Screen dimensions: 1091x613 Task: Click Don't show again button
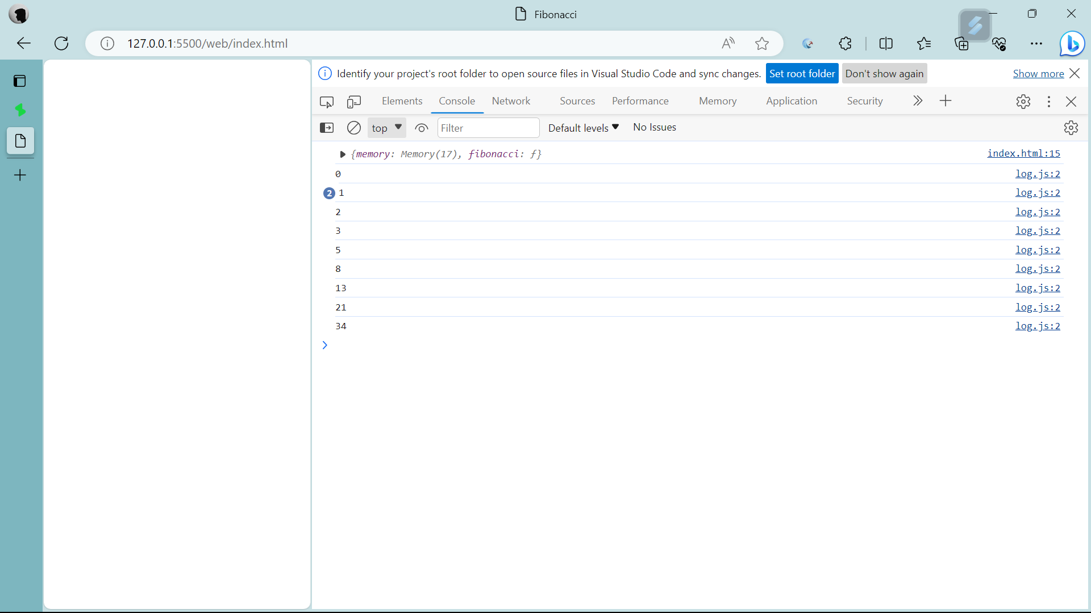(884, 74)
